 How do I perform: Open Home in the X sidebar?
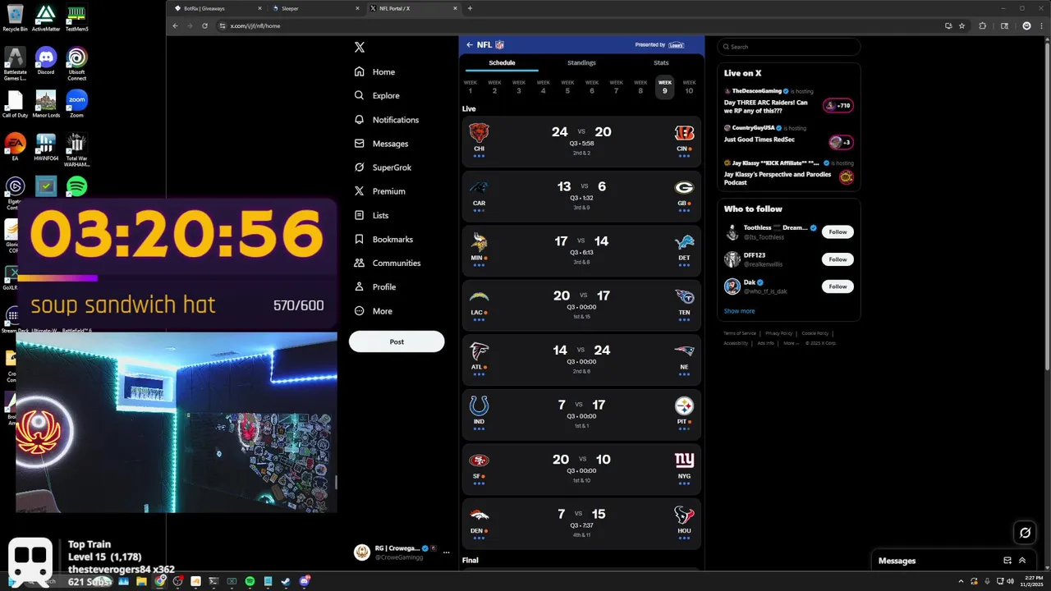(374, 71)
